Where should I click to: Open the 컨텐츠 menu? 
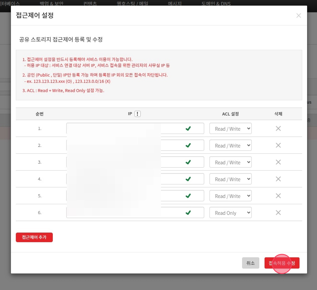point(90,3)
